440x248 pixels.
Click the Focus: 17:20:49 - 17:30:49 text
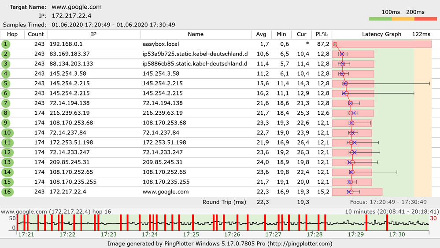tap(388, 202)
